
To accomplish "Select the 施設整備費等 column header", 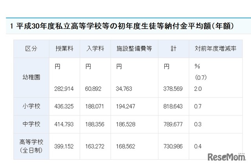I will (x=134, y=49).
